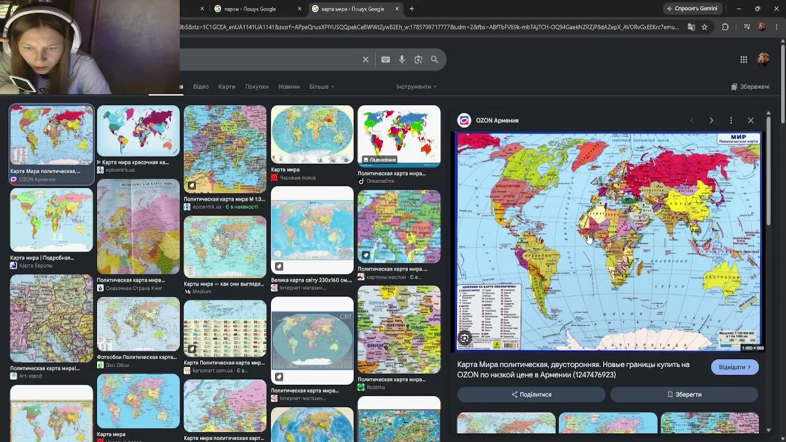The image size is (786, 442).
Task: Open the Medium 'Карты мира' thumbnail
Action: click(225, 246)
